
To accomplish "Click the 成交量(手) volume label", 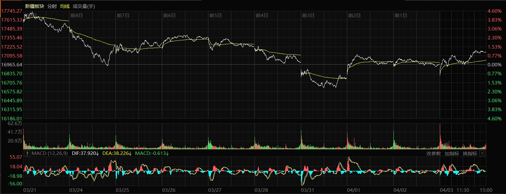I will [84, 6].
